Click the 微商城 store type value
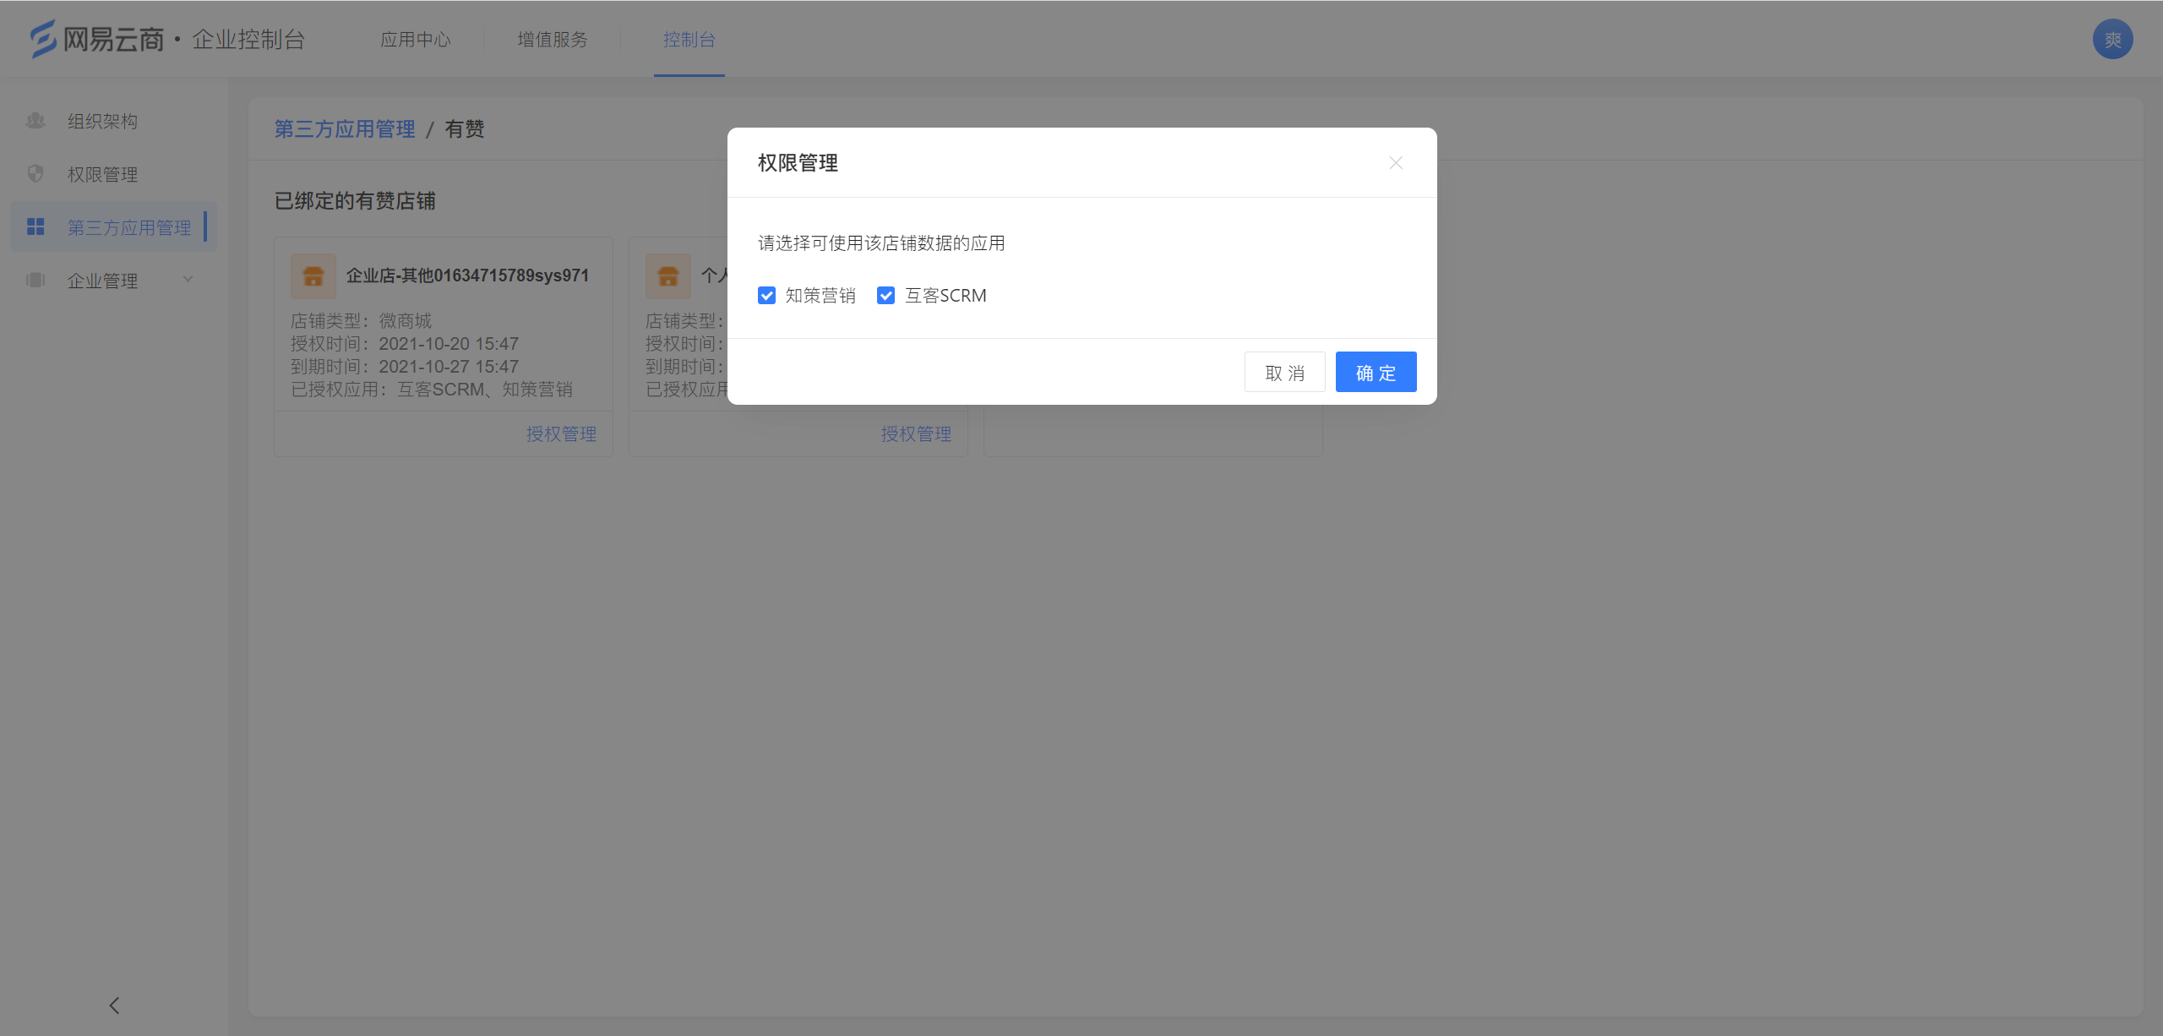The width and height of the screenshot is (2163, 1036). 406,321
